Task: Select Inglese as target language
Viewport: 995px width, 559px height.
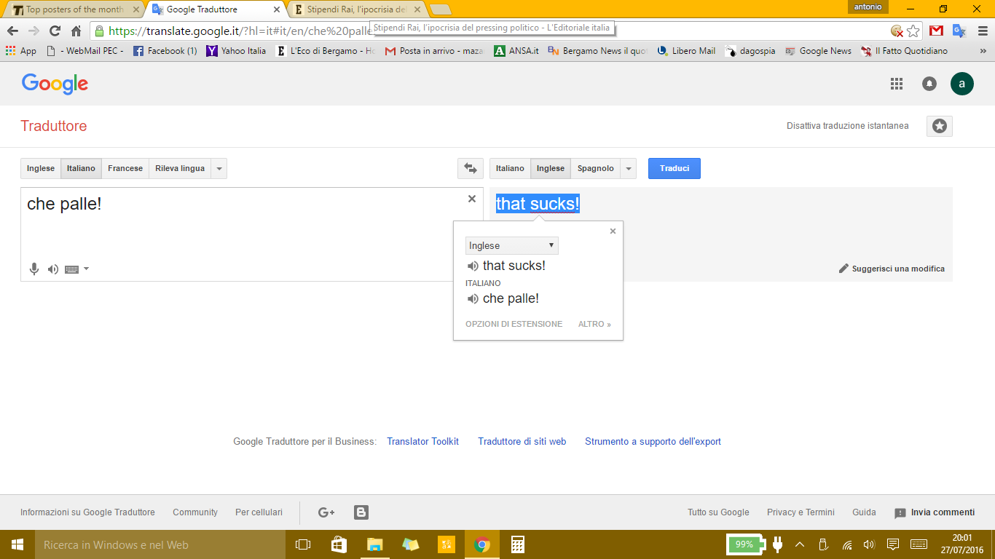Action: [x=551, y=168]
